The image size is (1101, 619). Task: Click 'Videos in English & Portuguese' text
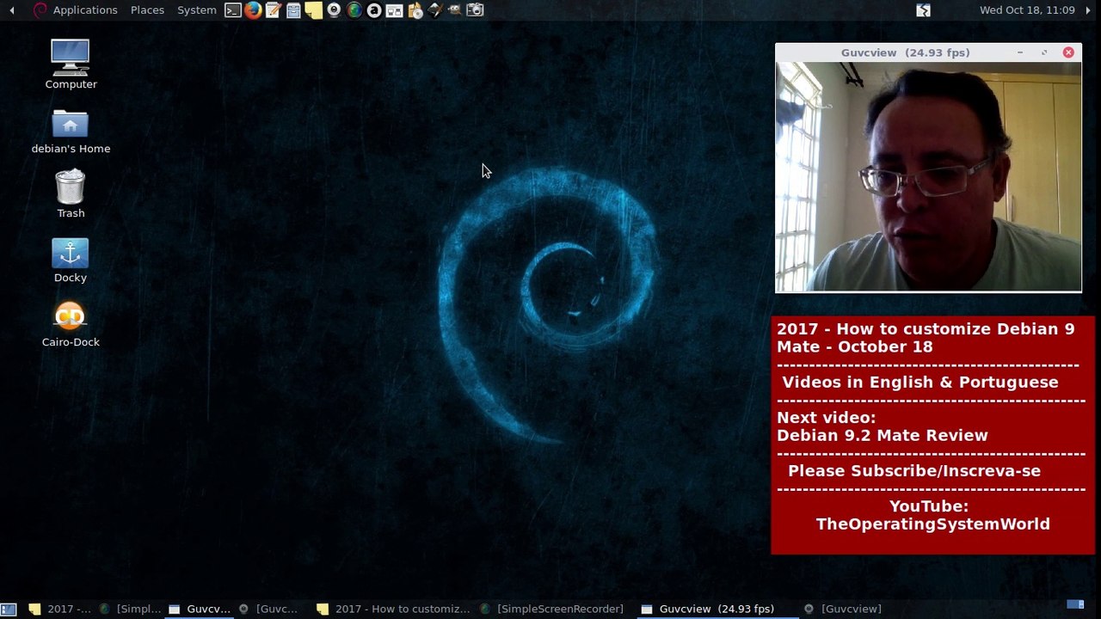920,382
